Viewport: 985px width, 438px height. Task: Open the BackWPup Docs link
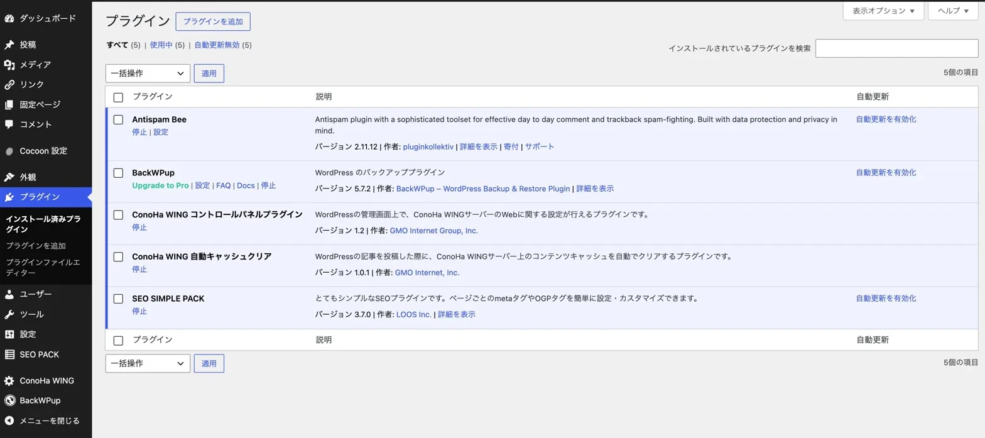click(246, 185)
